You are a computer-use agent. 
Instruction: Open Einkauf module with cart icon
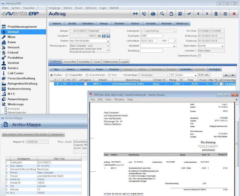pos(13,52)
